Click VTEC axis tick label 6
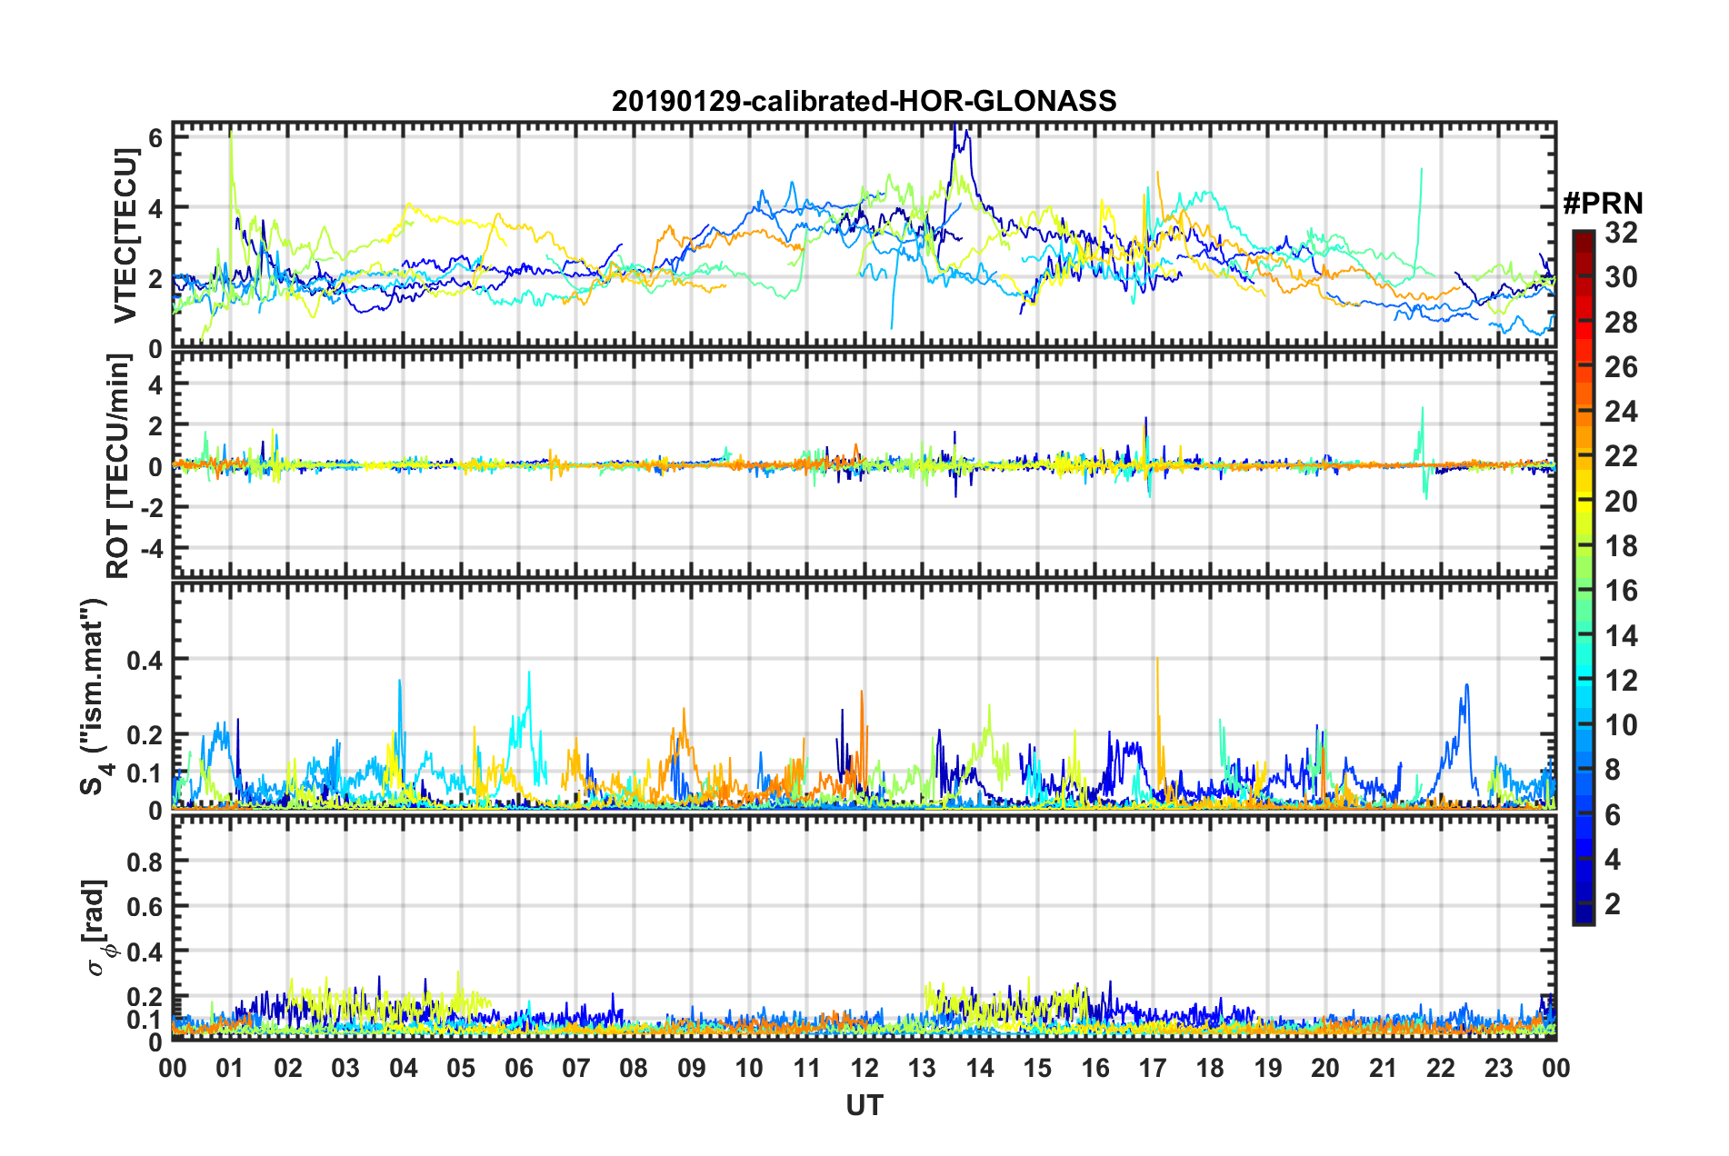This screenshot has width=1729, height=1156. (155, 137)
